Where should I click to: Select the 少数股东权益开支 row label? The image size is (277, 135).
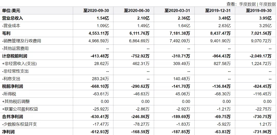[19, 124]
